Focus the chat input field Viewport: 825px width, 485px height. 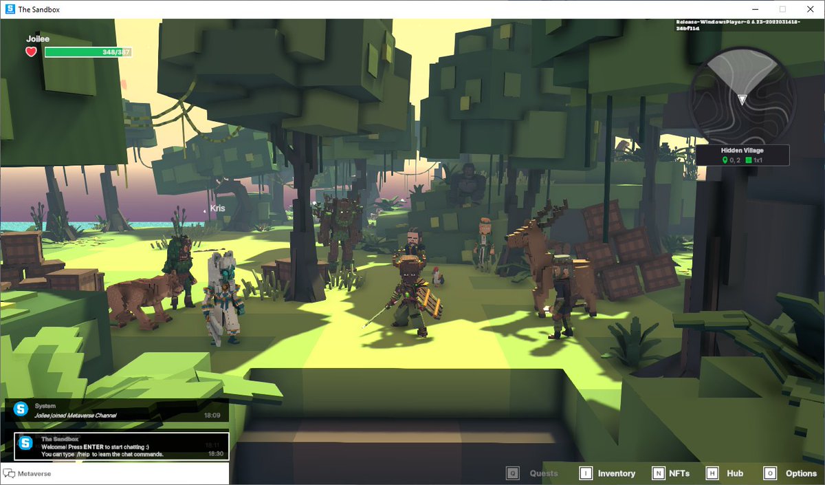(114, 473)
